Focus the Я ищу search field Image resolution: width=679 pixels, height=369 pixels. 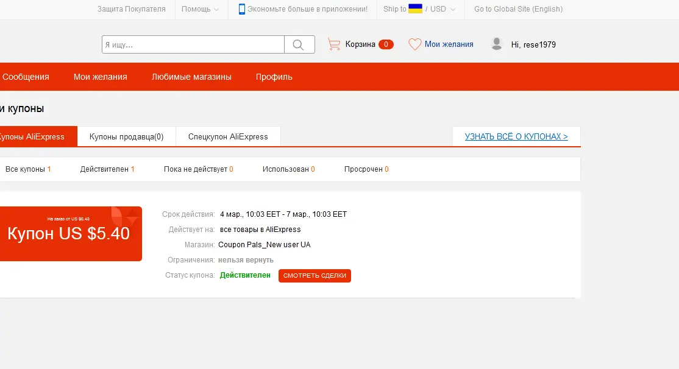click(193, 44)
